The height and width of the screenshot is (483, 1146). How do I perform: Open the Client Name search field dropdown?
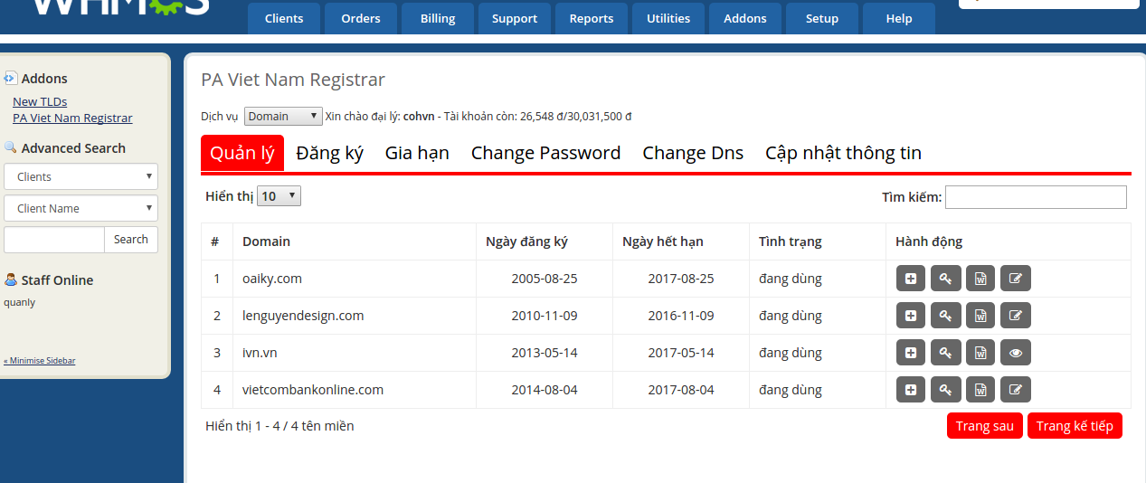81,208
